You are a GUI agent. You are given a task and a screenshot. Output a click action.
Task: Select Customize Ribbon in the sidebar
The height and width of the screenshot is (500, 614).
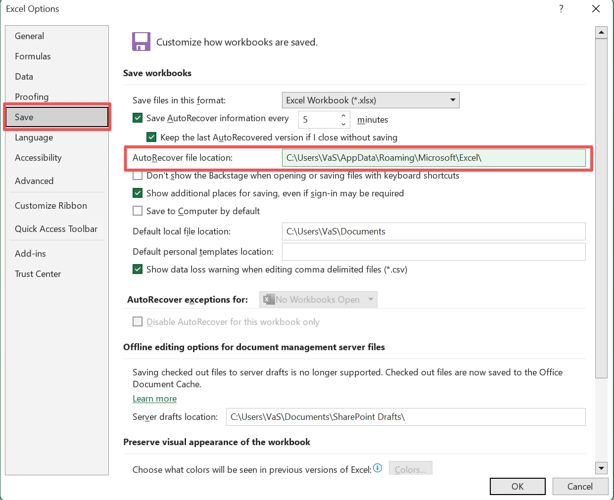(56, 206)
